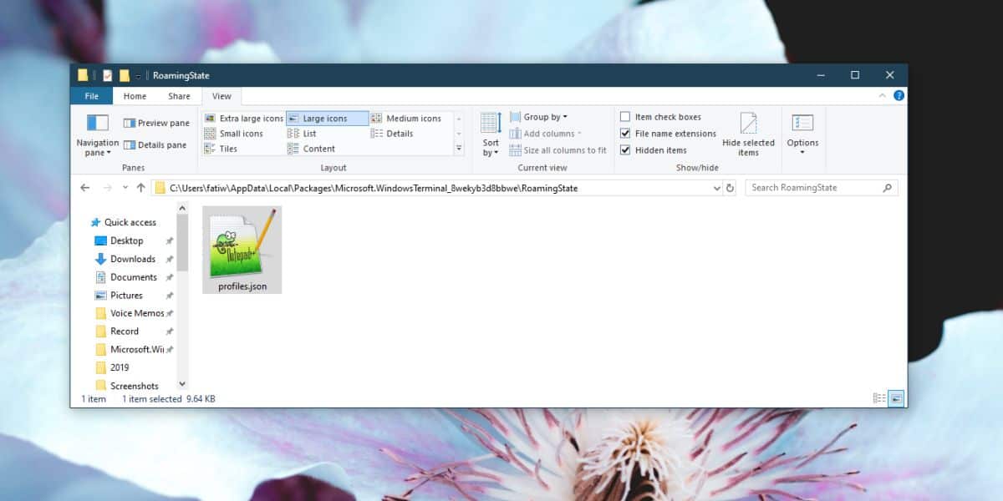Toggle the Preview pane
Screen dimensions: 1003x501
[156, 123]
